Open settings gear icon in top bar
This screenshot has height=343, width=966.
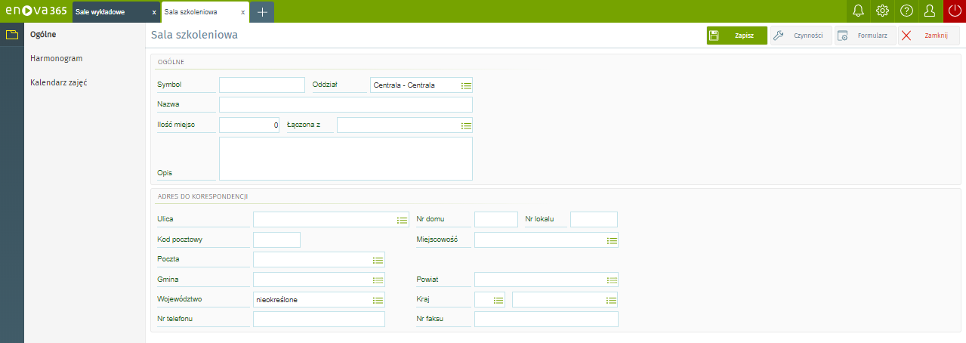[x=881, y=11]
